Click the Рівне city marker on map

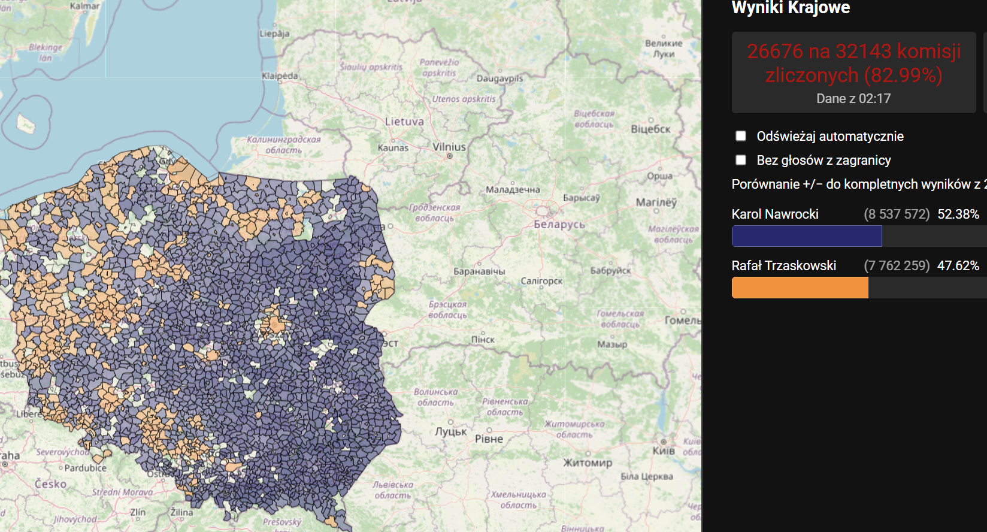(x=489, y=430)
